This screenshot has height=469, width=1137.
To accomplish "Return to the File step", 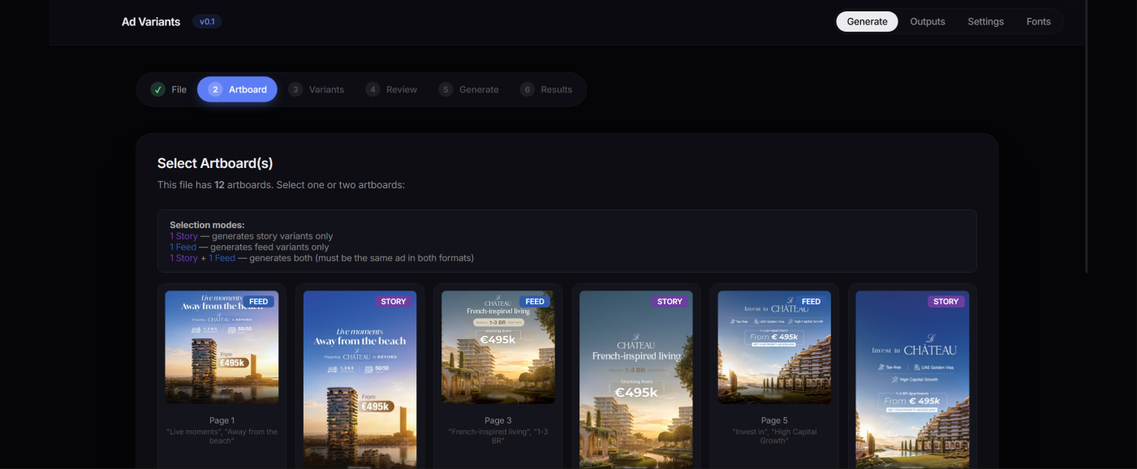I will [x=169, y=89].
